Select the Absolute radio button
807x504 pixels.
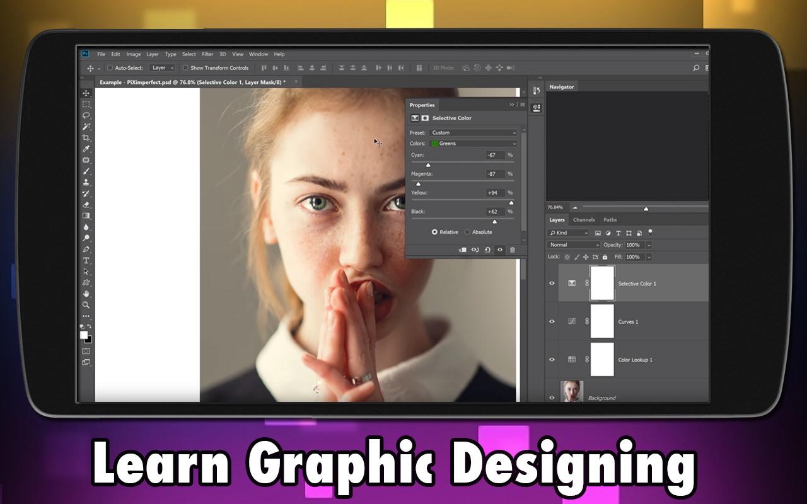pos(467,232)
